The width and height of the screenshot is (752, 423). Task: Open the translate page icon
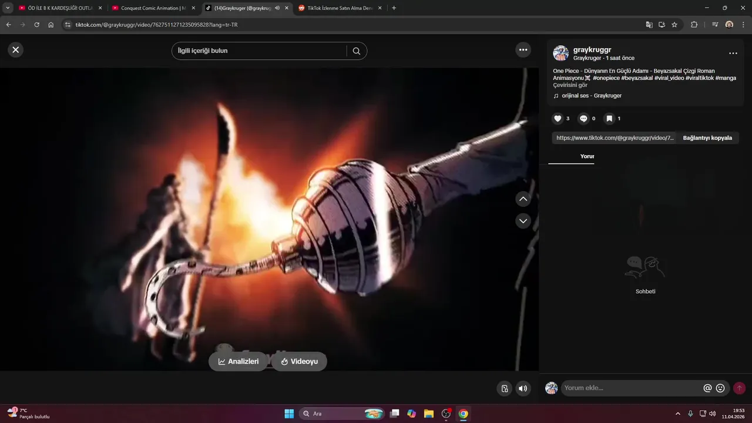click(x=649, y=25)
